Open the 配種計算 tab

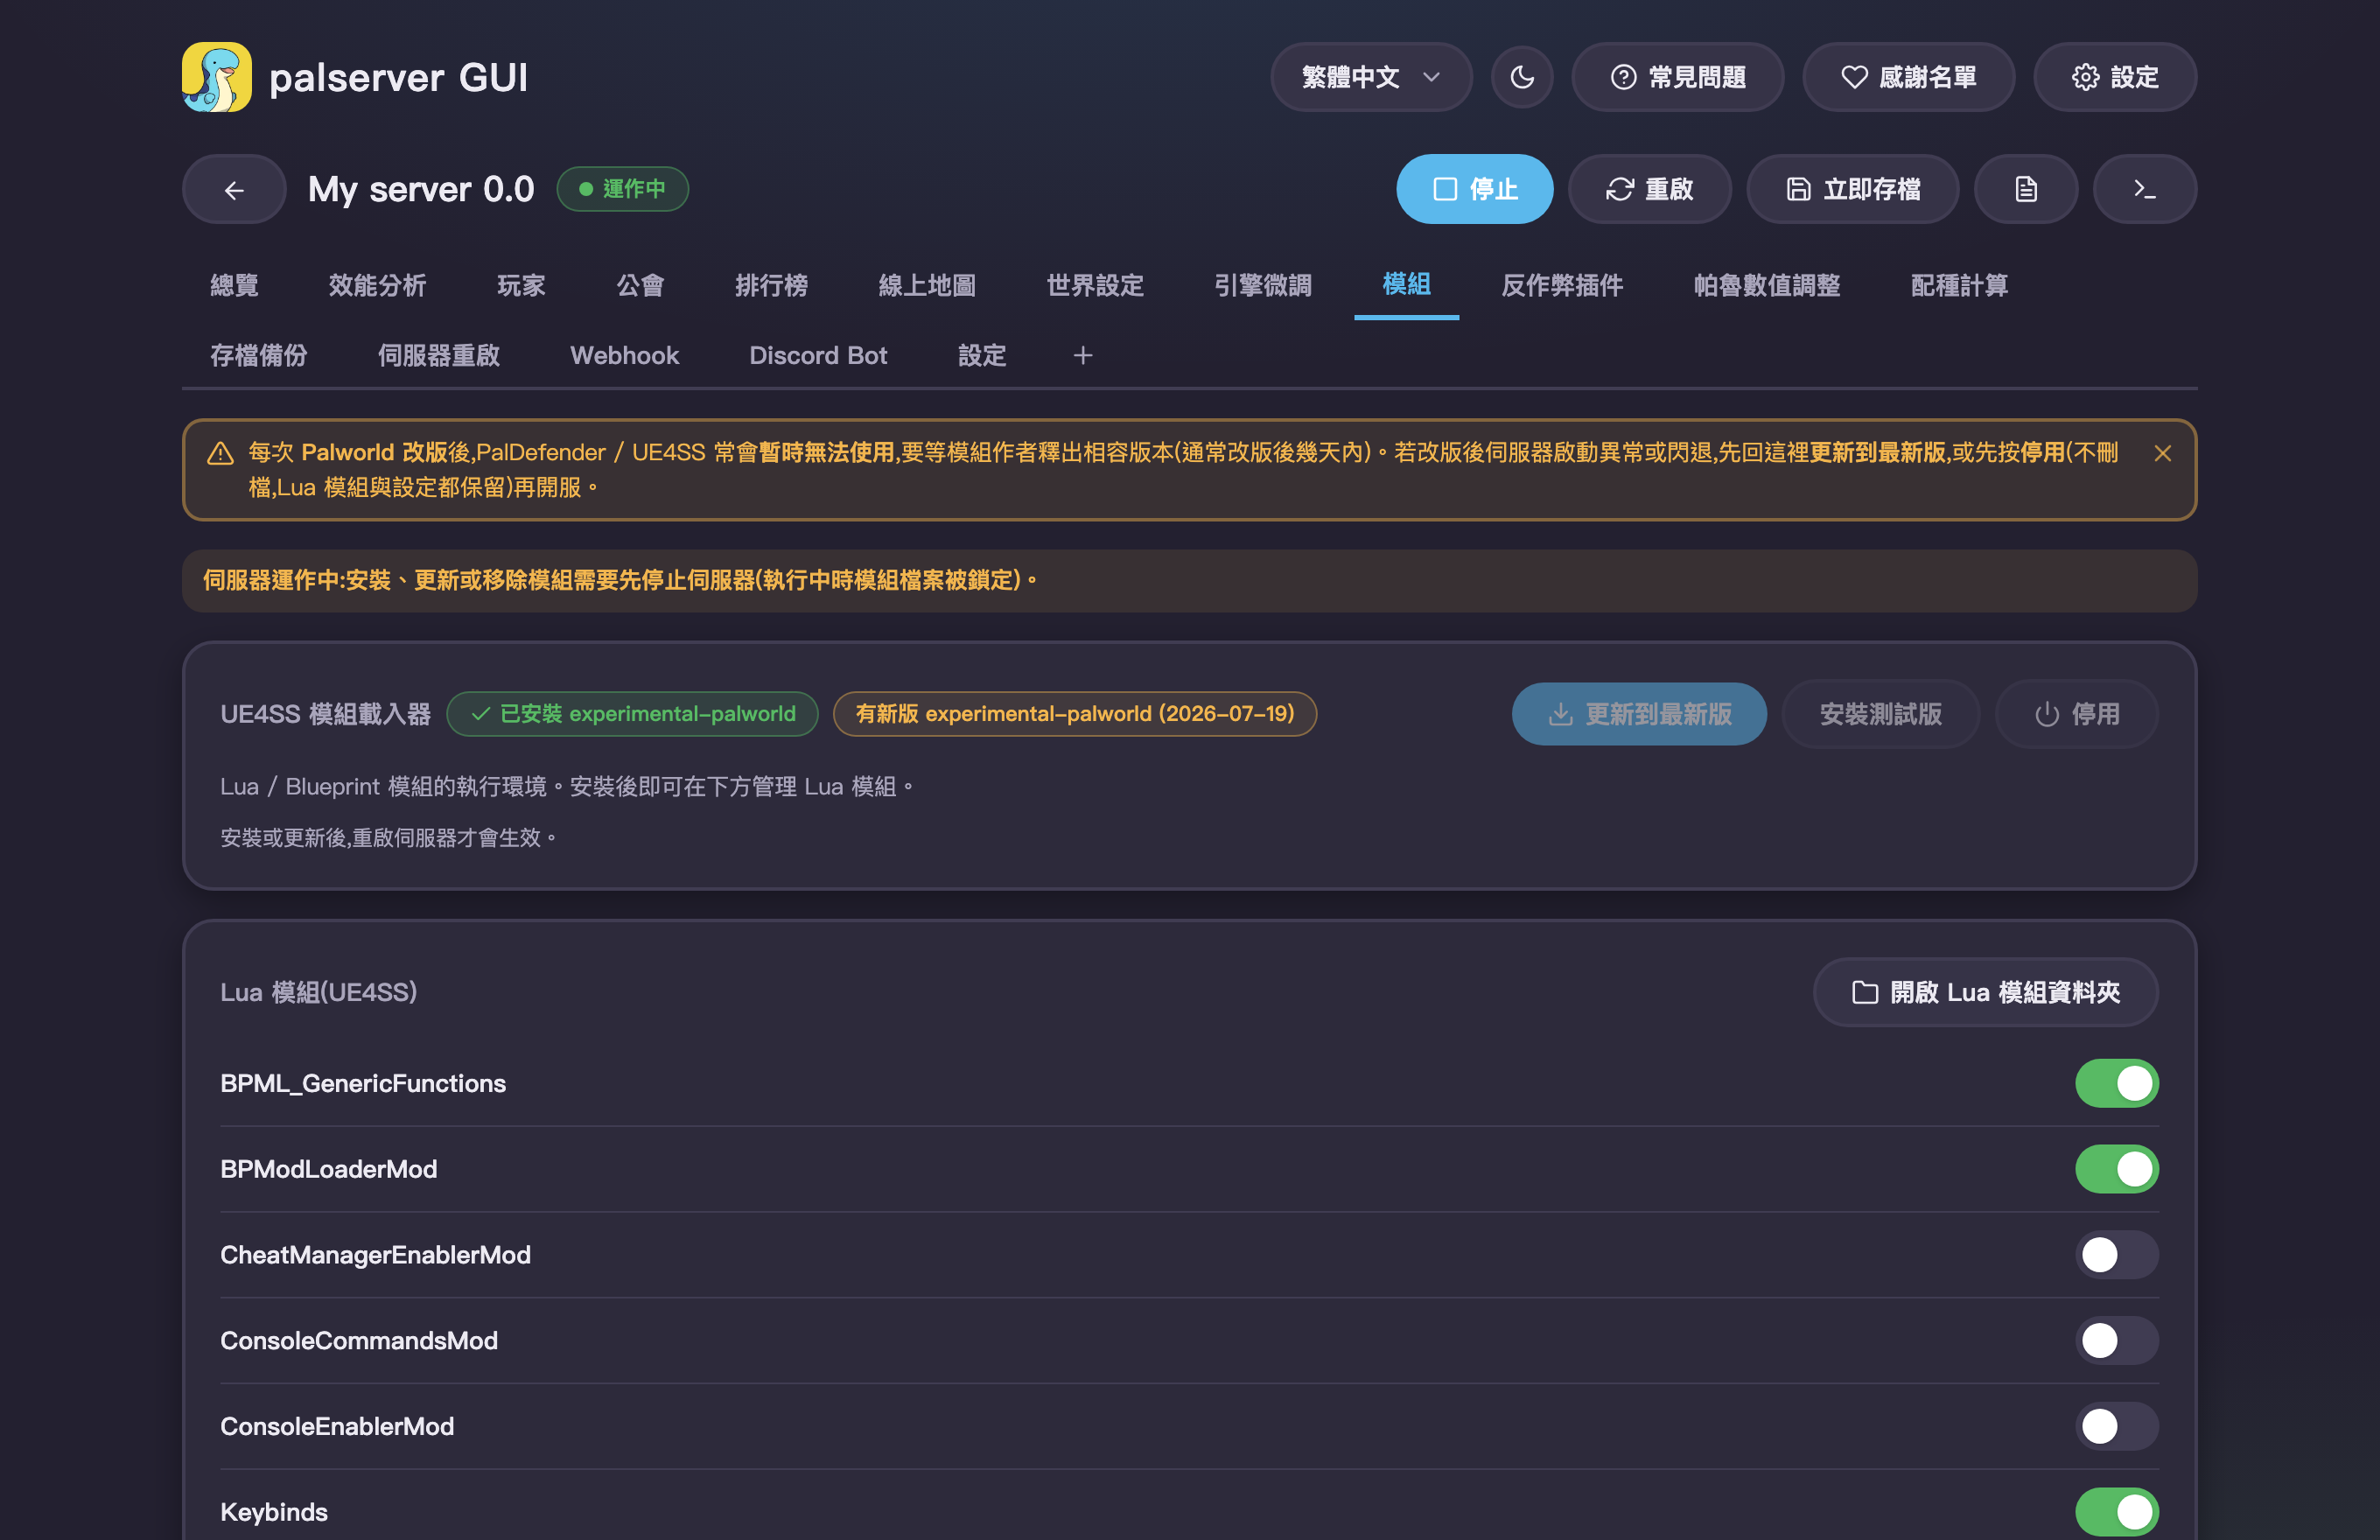1959,285
